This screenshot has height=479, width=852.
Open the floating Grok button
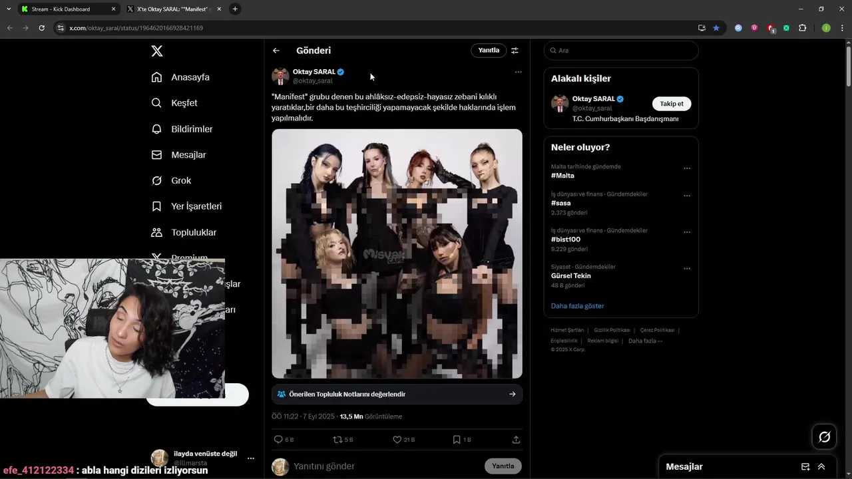[x=824, y=436]
